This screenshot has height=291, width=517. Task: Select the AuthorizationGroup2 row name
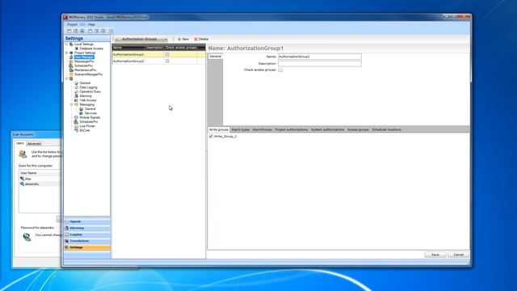tap(128, 61)
